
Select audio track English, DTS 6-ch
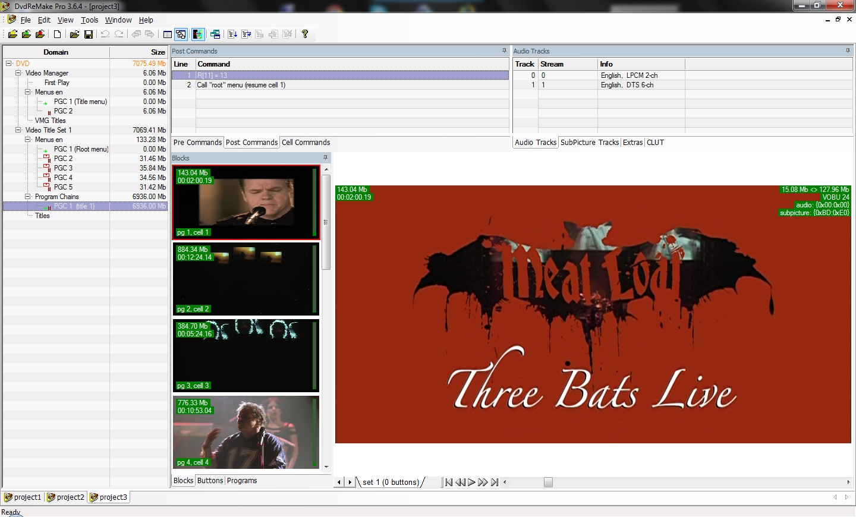[627, 85]
